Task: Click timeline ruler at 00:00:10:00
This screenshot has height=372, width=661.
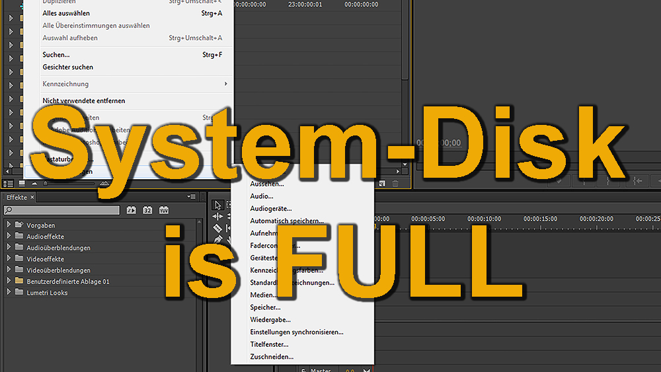Action: click(484, 219)
